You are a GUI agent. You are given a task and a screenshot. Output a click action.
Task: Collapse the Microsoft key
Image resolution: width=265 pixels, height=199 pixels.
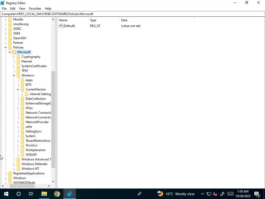[x=10, y=52]
